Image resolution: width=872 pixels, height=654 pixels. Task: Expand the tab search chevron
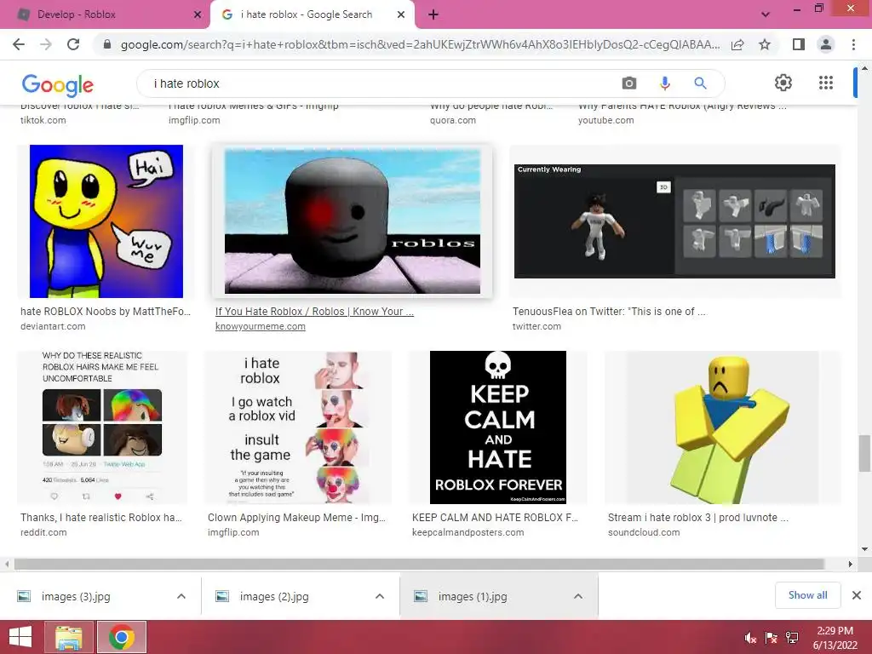tap(766, 14)
